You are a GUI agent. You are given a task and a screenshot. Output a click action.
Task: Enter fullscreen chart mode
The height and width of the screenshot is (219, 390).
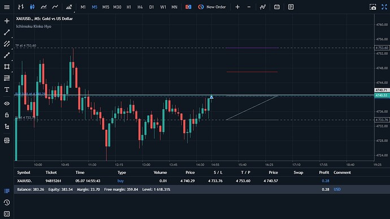(x=384, y=7)
